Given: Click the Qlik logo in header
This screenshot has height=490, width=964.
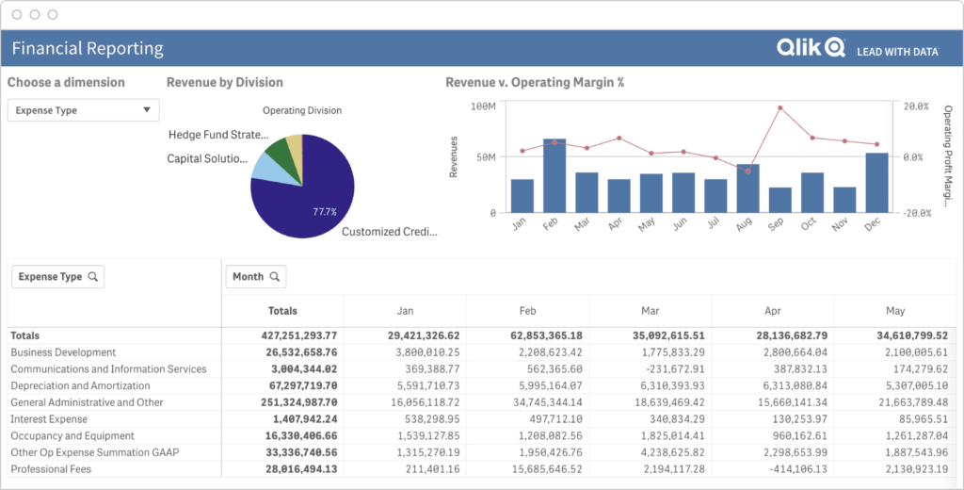Looking at the screenshot, I should (811, 49).
